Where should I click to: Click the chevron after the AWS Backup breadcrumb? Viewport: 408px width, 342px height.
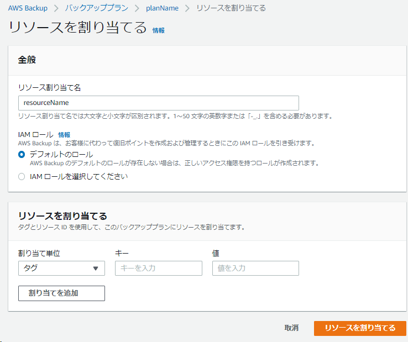pos(56,8)
